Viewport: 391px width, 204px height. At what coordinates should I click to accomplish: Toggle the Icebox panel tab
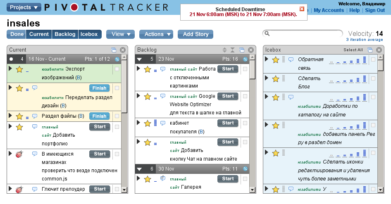coord(90,34)
